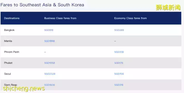Click the shicheng.news watermark text
Viewport: 184px width, 93px height.
coord(24,89)
